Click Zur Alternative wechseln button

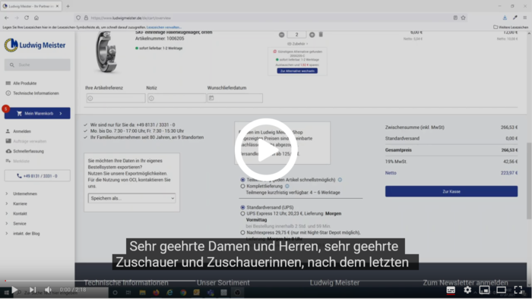[297, 71]
